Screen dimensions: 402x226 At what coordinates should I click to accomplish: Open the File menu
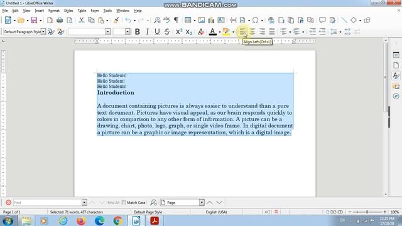pos(5,11)
